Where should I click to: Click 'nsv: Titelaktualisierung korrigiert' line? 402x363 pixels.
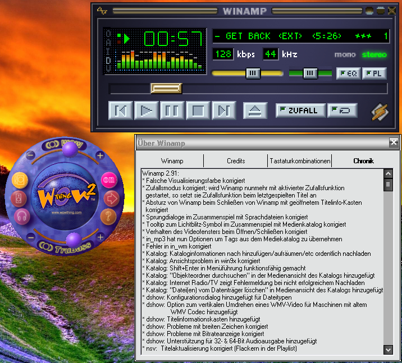(220, 348)
